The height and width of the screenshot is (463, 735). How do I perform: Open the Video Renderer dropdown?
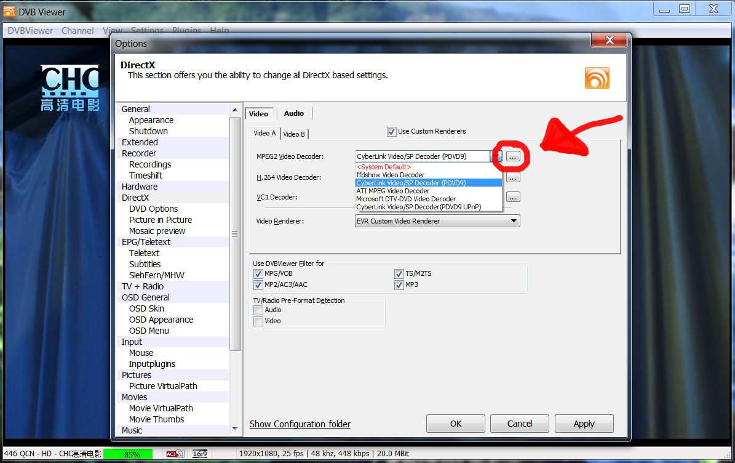[437, 221]
